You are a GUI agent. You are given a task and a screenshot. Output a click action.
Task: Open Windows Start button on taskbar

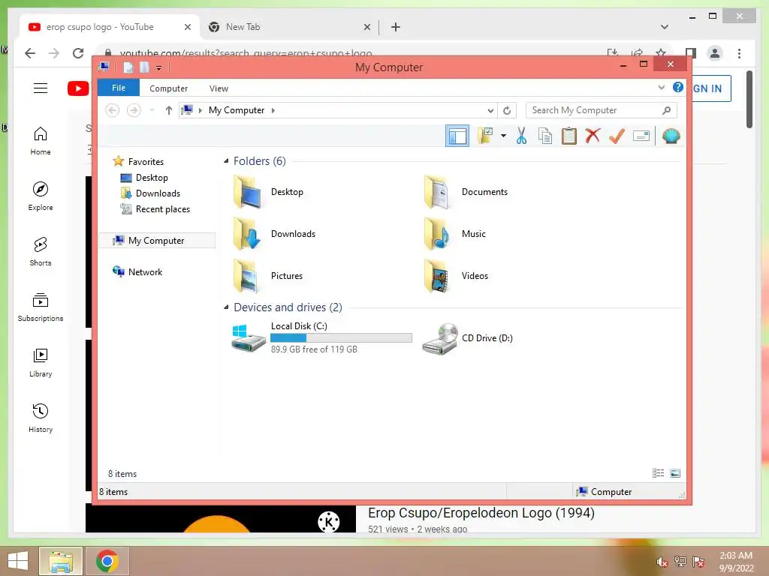(18, 561)
